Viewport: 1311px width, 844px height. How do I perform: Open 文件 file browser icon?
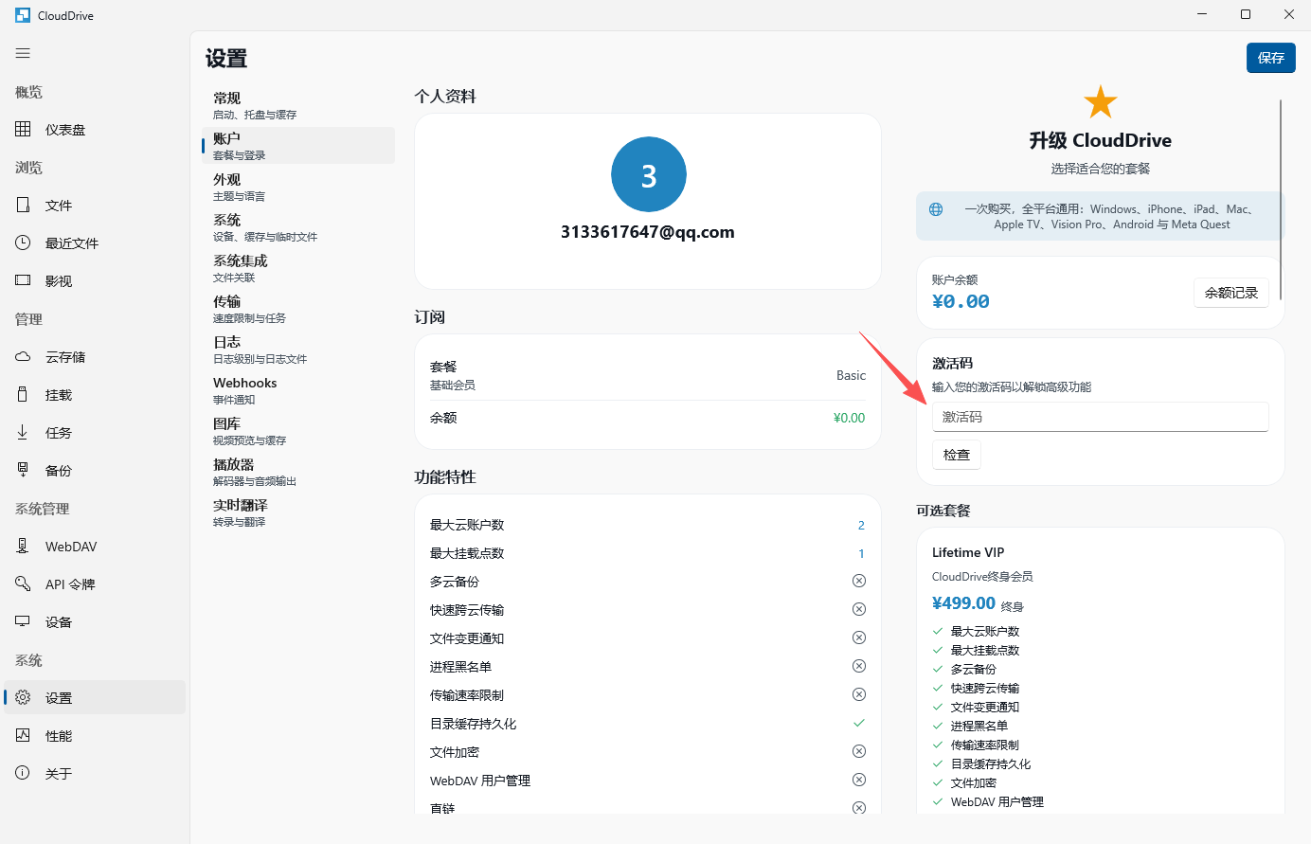click(x=23, y=205)
